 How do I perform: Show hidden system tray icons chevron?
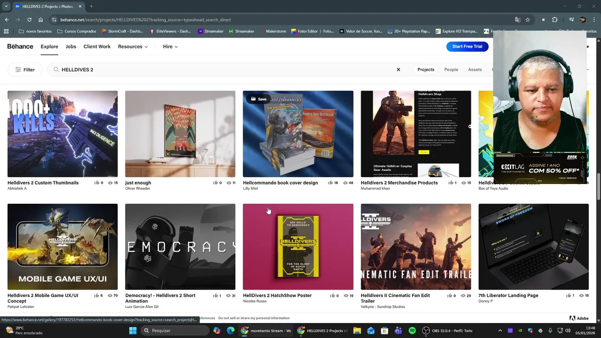click(x=500, y=330)
